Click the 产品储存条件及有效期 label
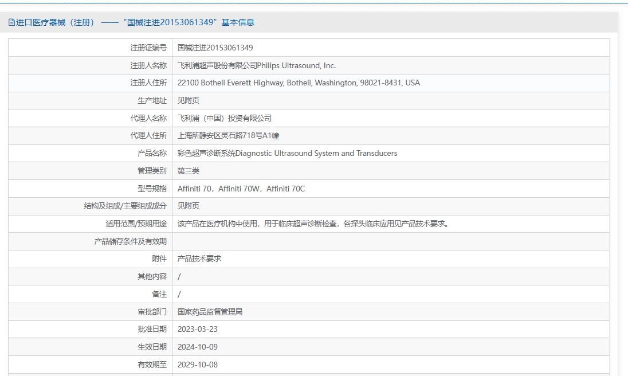Viewport: 628px width, 376px height. tap(130, 241)
